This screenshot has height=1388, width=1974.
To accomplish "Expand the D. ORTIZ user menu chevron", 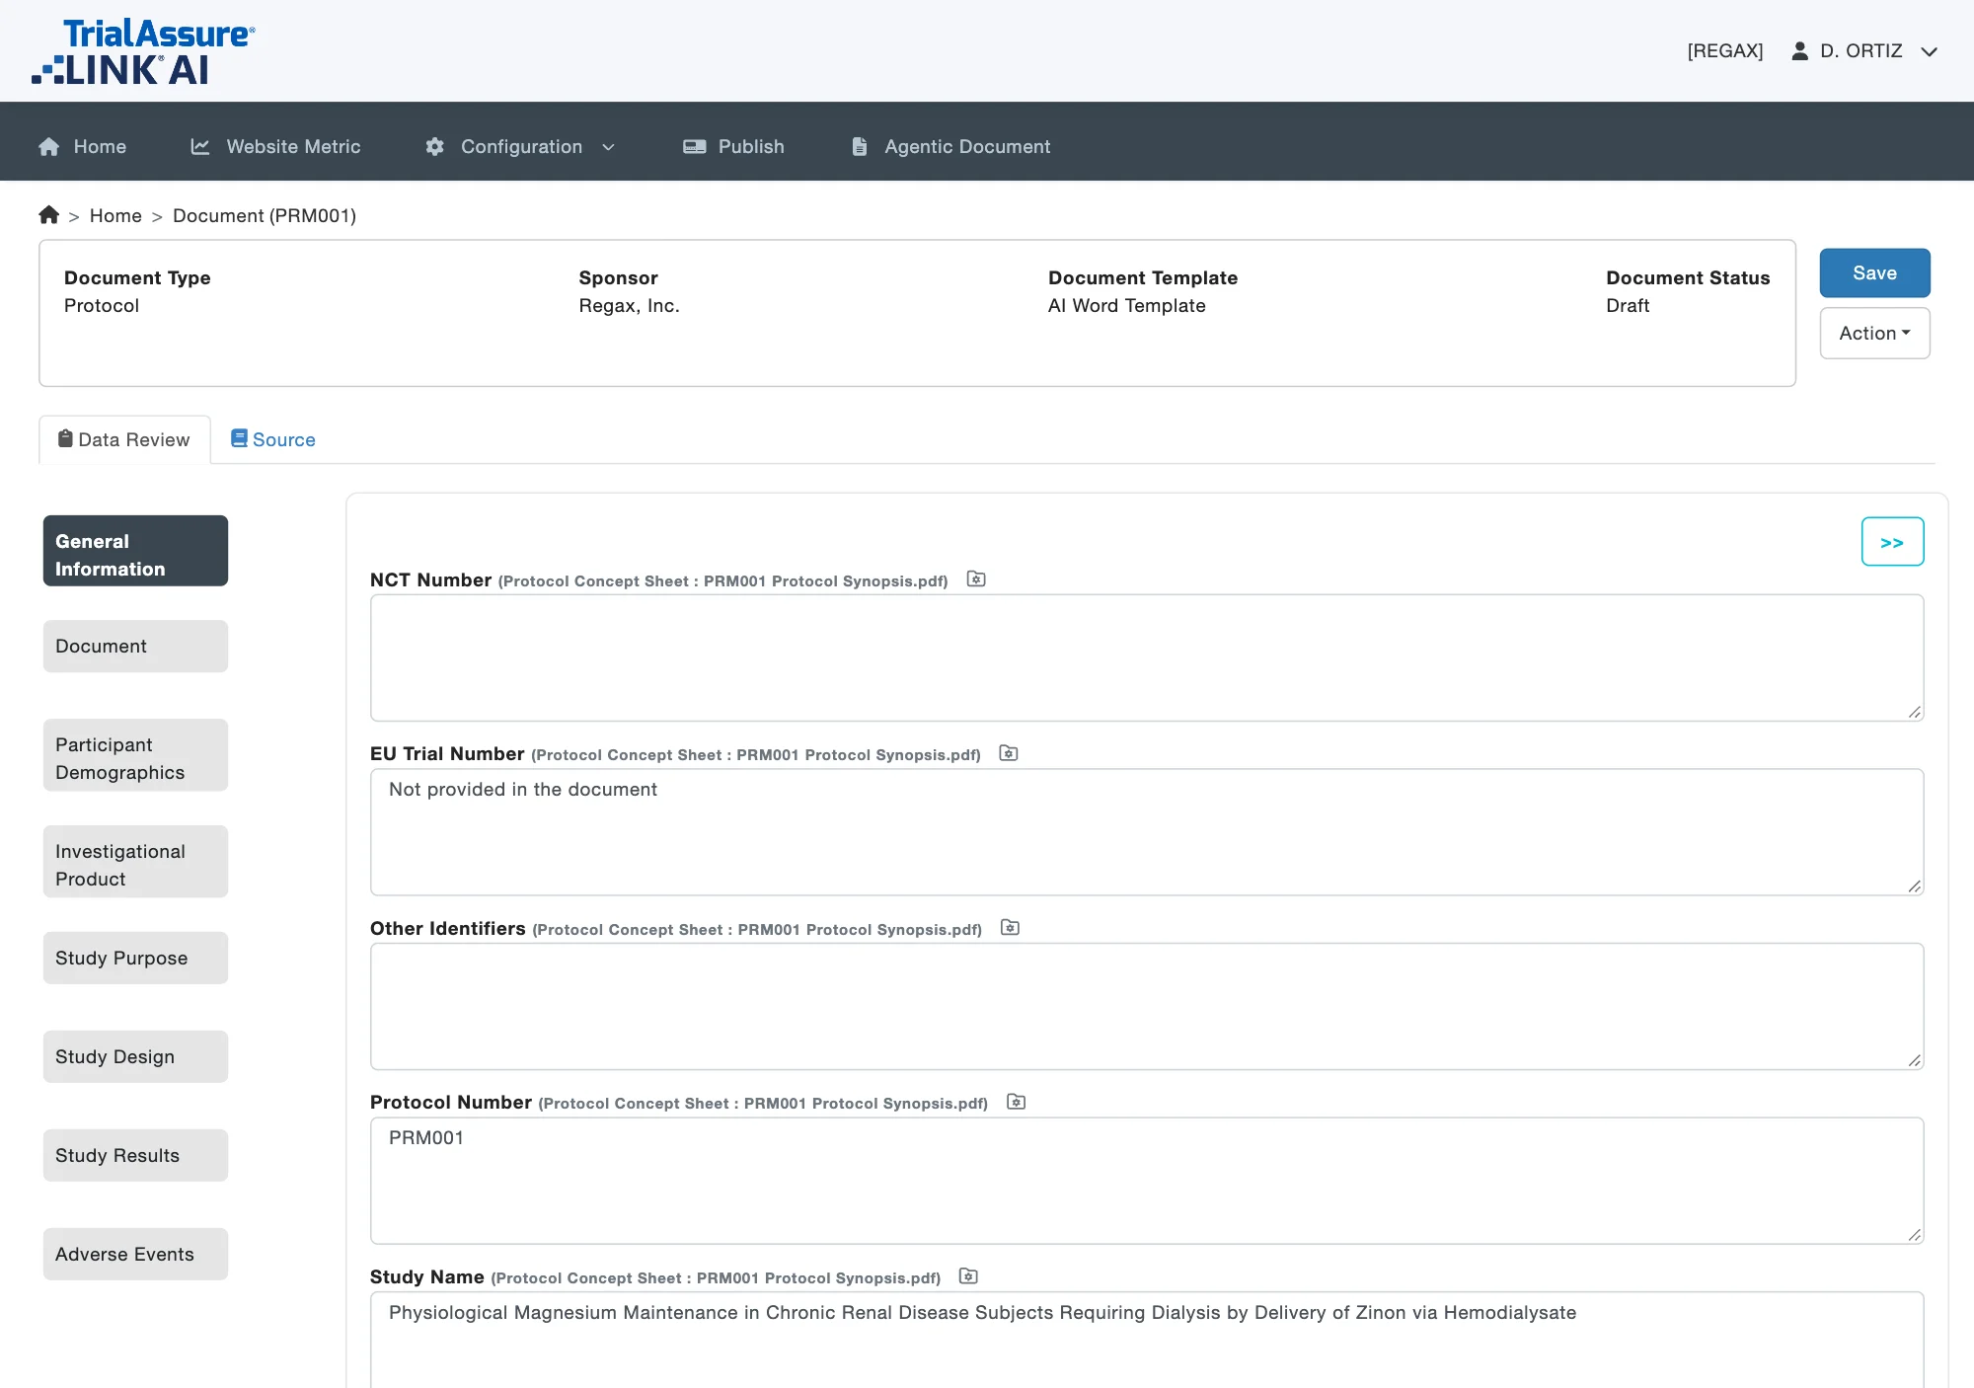I will tap(1930, 51).
